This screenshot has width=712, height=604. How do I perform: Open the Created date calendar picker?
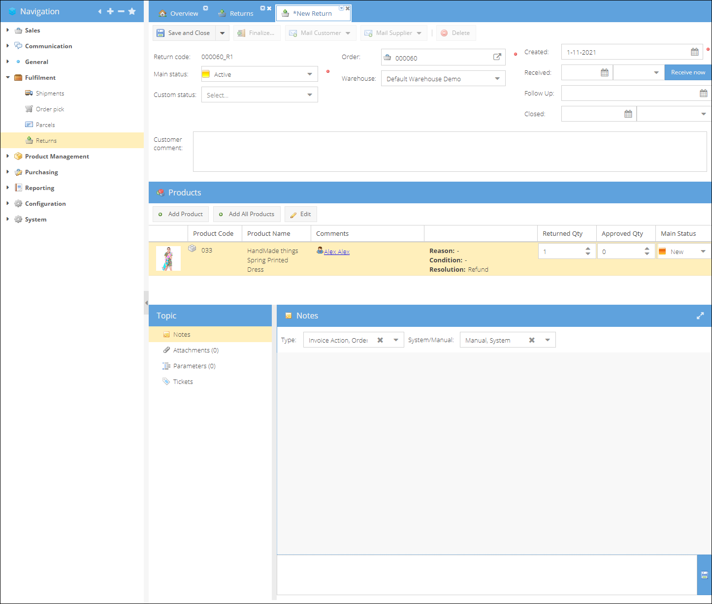point(694,52)
